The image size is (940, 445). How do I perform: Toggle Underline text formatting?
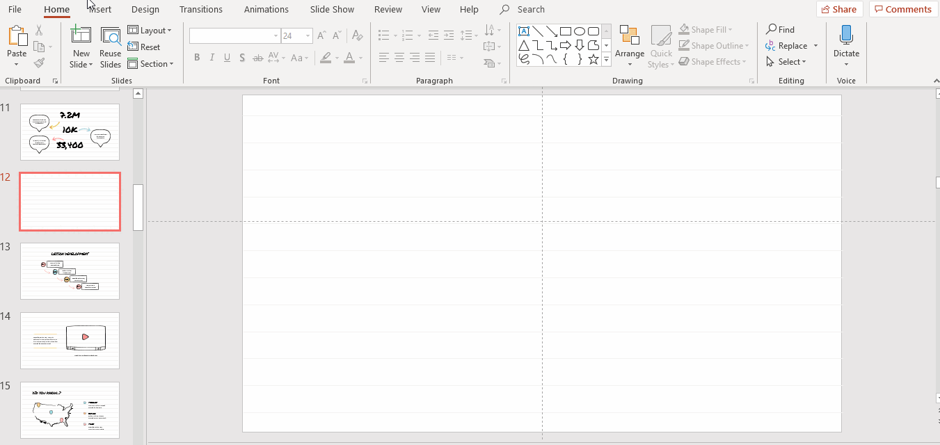(228, 58)
